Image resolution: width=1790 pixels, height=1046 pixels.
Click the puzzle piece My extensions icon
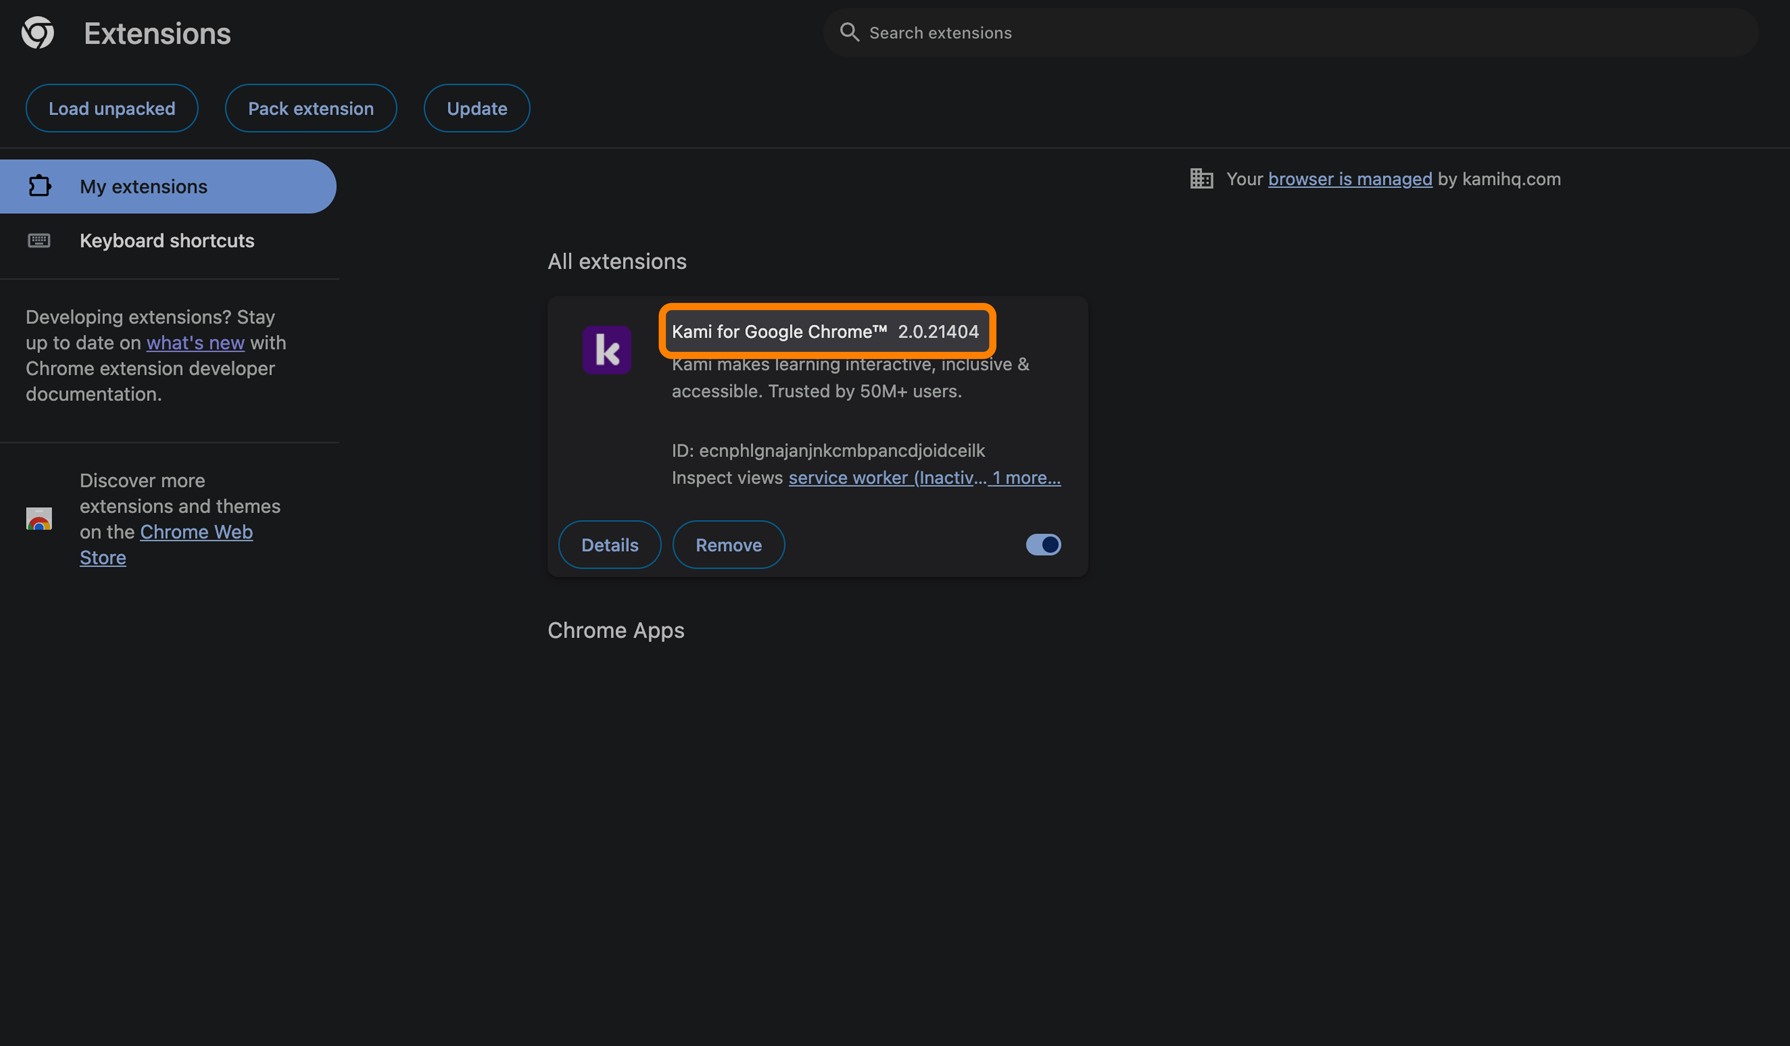(x=40, y=186)
